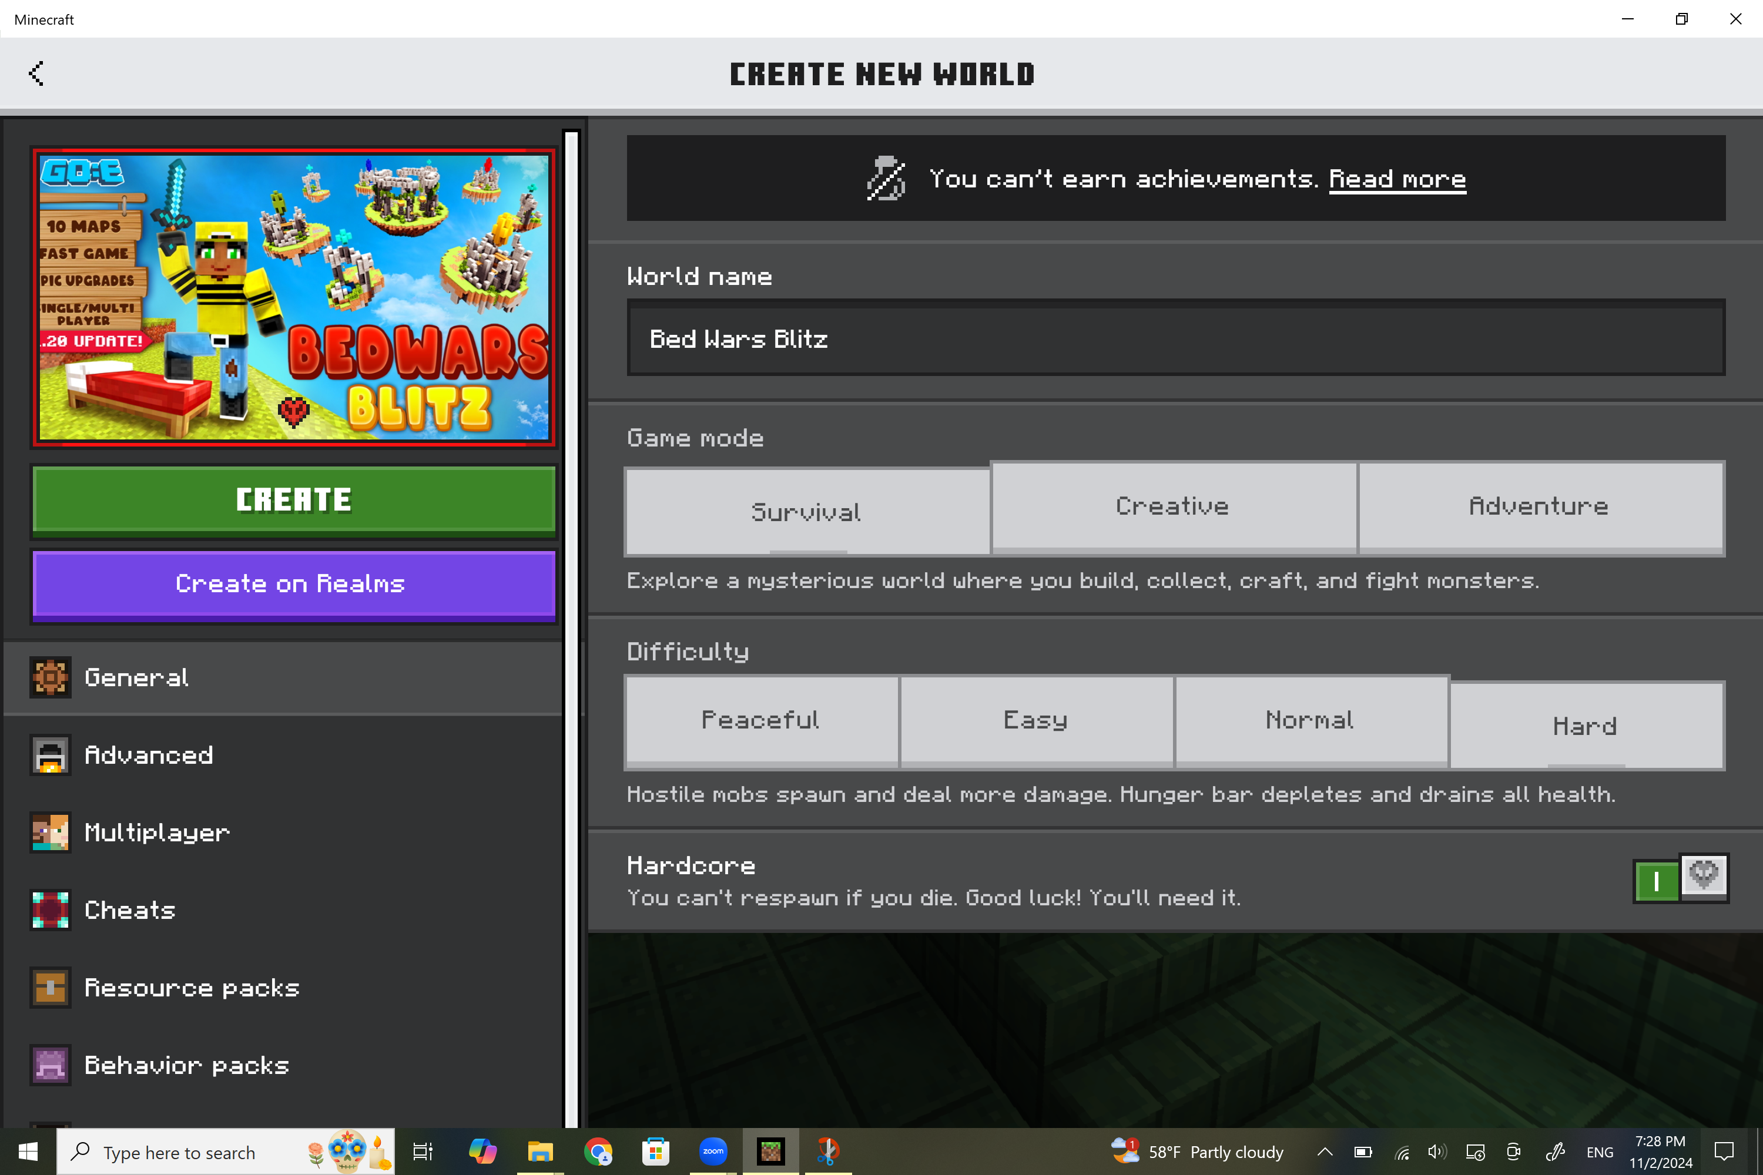
Task: Click the back arrow icon
Action: 36,73
